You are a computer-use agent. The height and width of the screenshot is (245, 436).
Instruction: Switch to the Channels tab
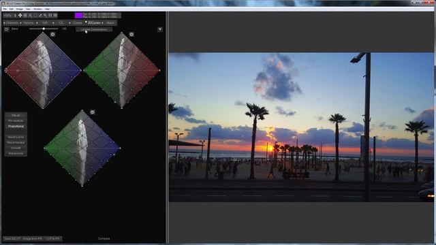coord(12,22)
